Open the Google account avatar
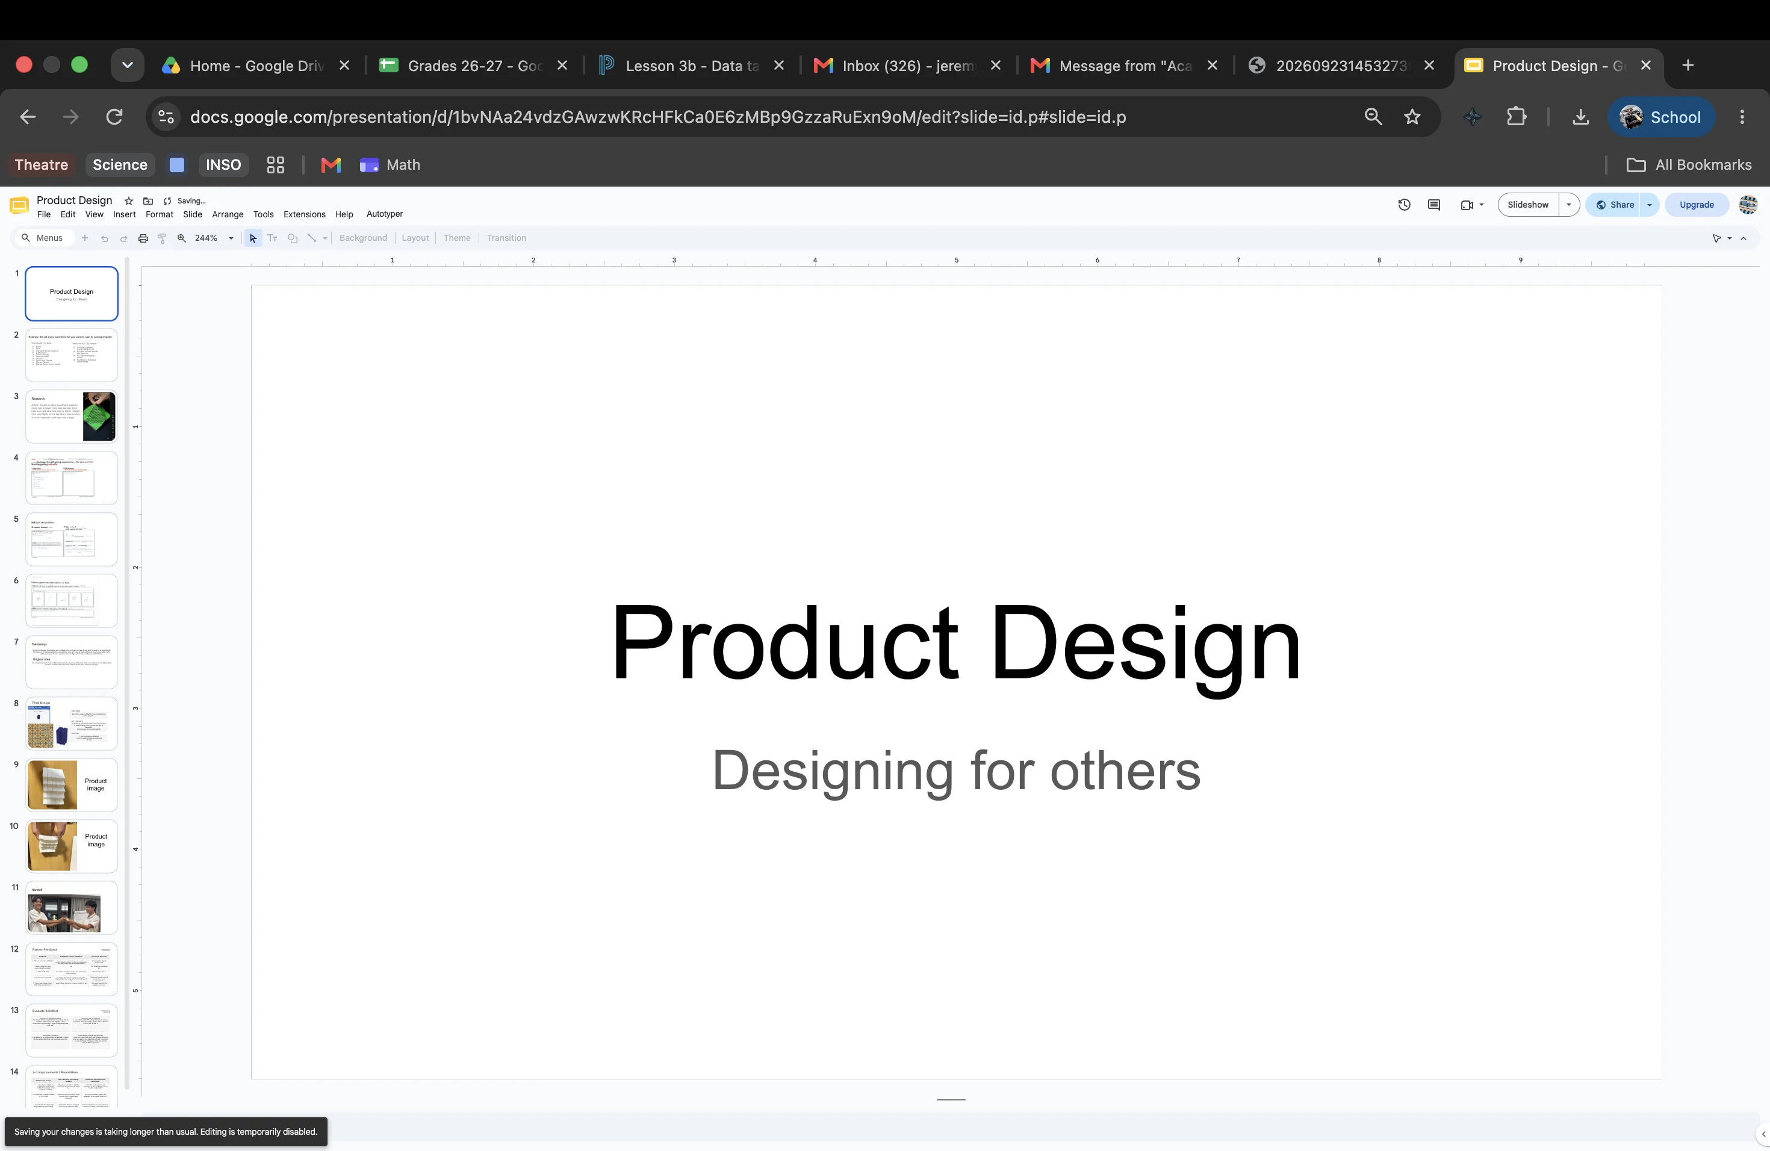 click(x=1748, y=205)
